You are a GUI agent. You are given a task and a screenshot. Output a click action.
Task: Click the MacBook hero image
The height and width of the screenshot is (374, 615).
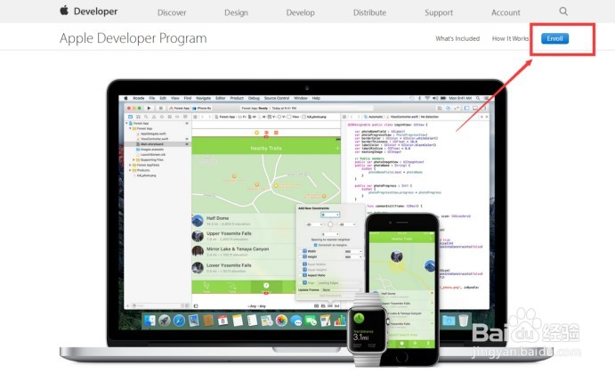pos(307,222)
